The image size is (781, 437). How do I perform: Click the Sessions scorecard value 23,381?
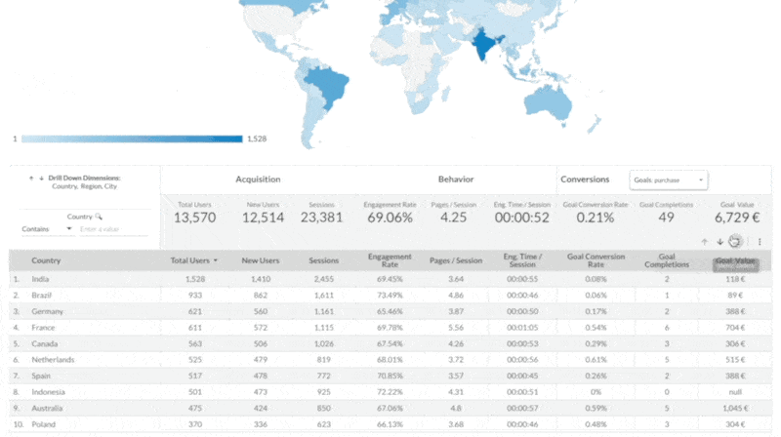[x=322, y=218]
